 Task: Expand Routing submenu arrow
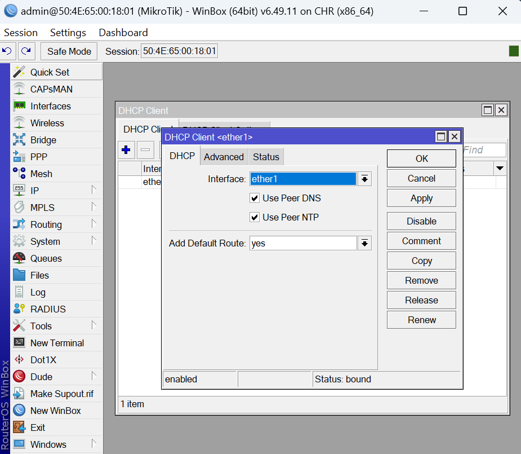point(94,224)
